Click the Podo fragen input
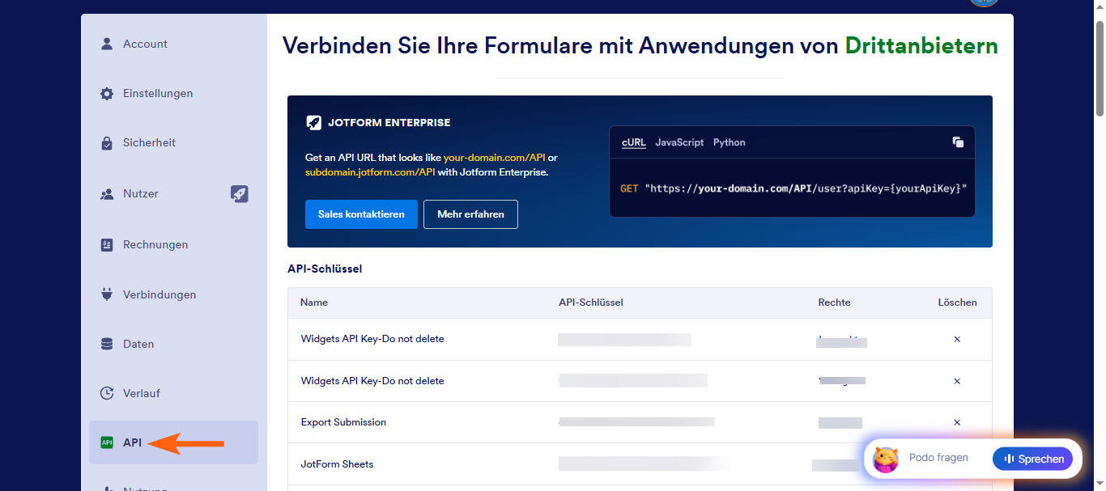This screenshot has height=491, width=1106. 938,458
